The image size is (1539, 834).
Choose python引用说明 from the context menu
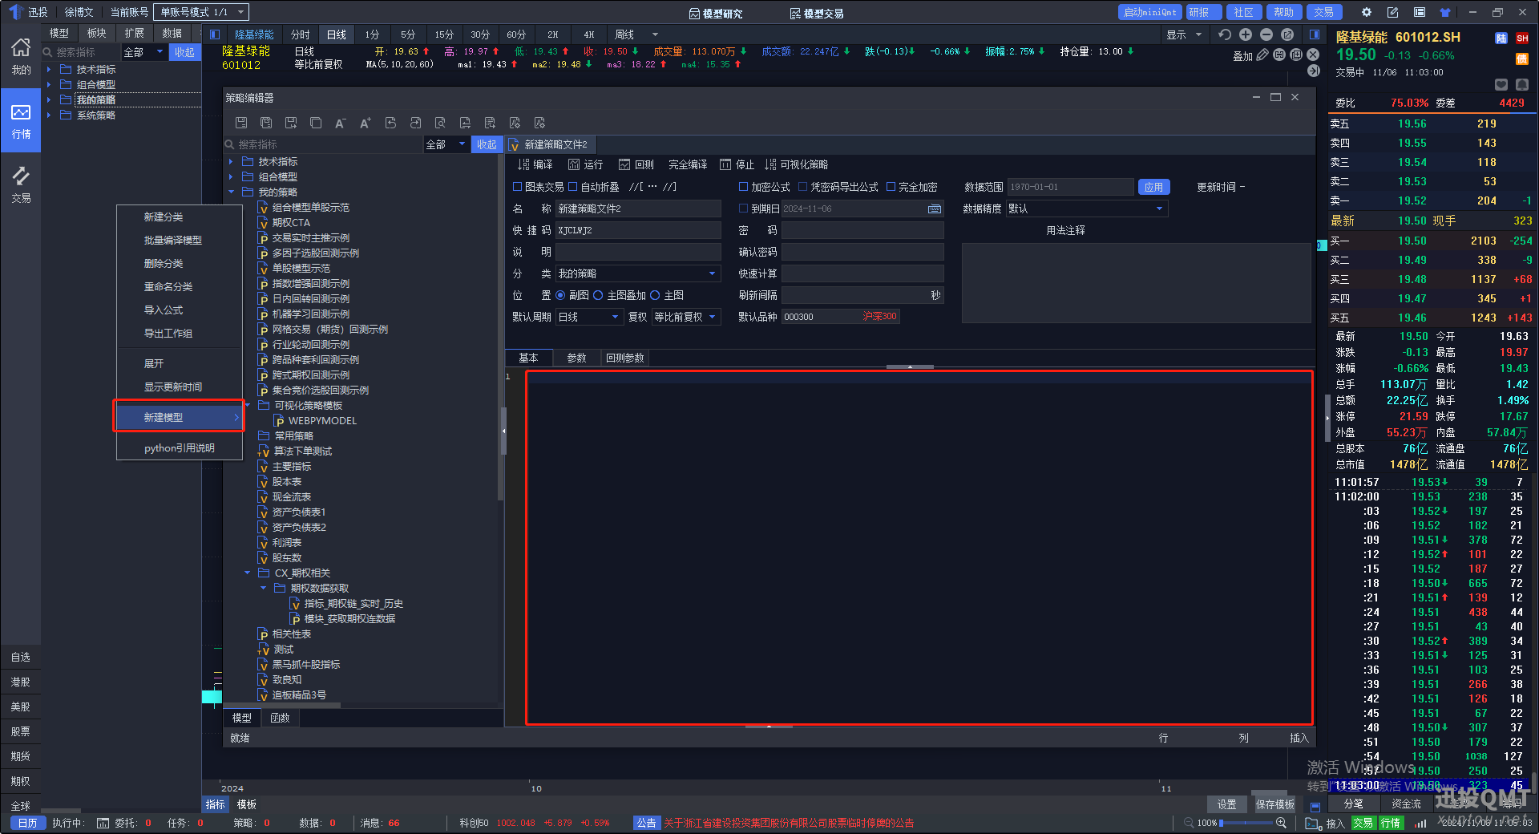(179, 447)
